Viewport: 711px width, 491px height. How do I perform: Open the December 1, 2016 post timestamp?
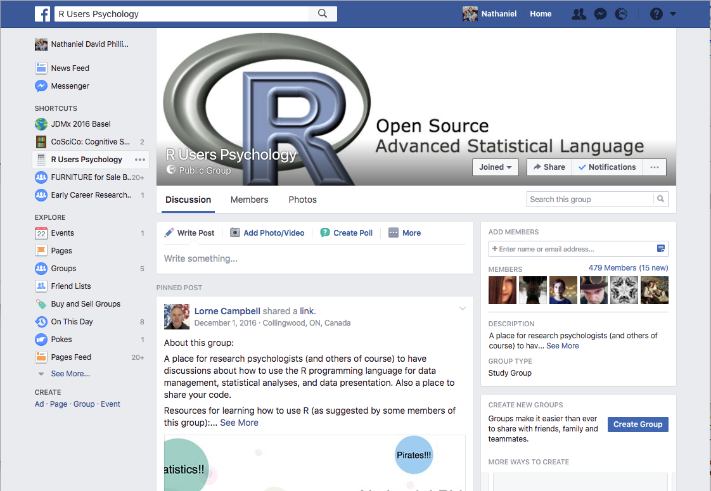[226, 323]
